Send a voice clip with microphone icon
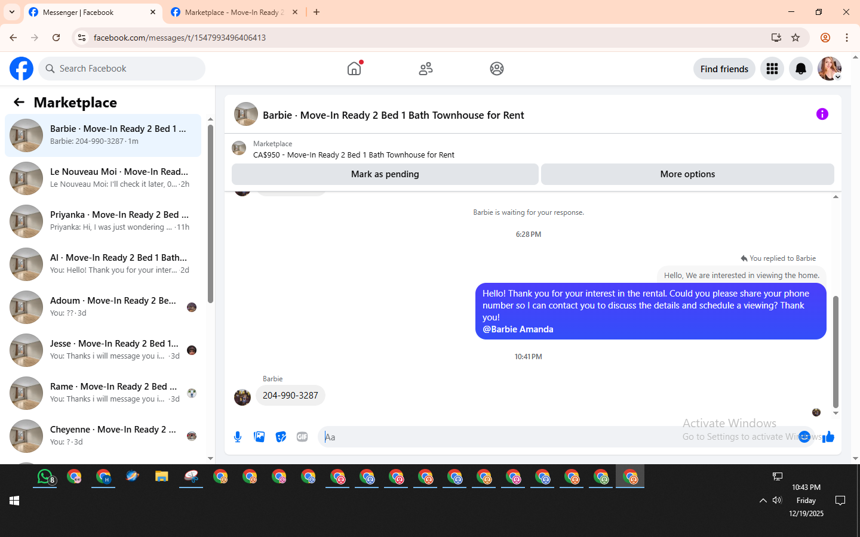 tap(238, 437)
